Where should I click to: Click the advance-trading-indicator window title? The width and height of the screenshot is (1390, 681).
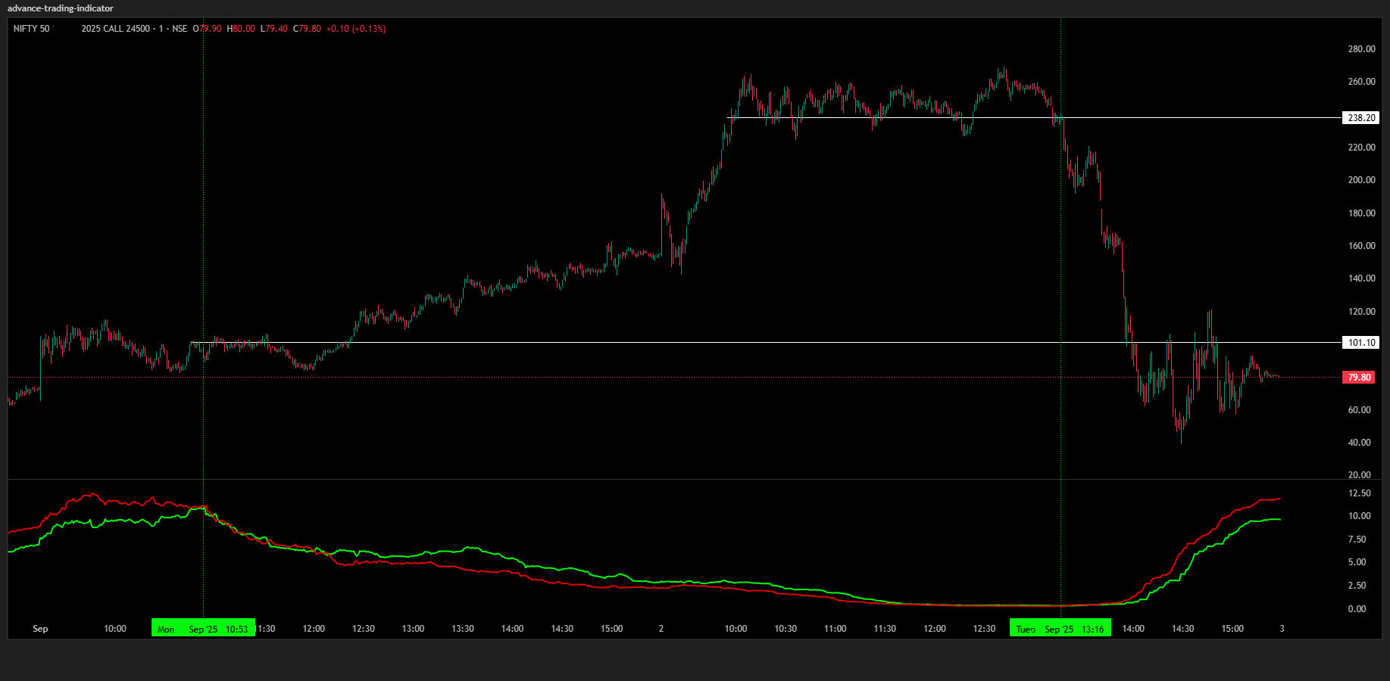[59, 8]
